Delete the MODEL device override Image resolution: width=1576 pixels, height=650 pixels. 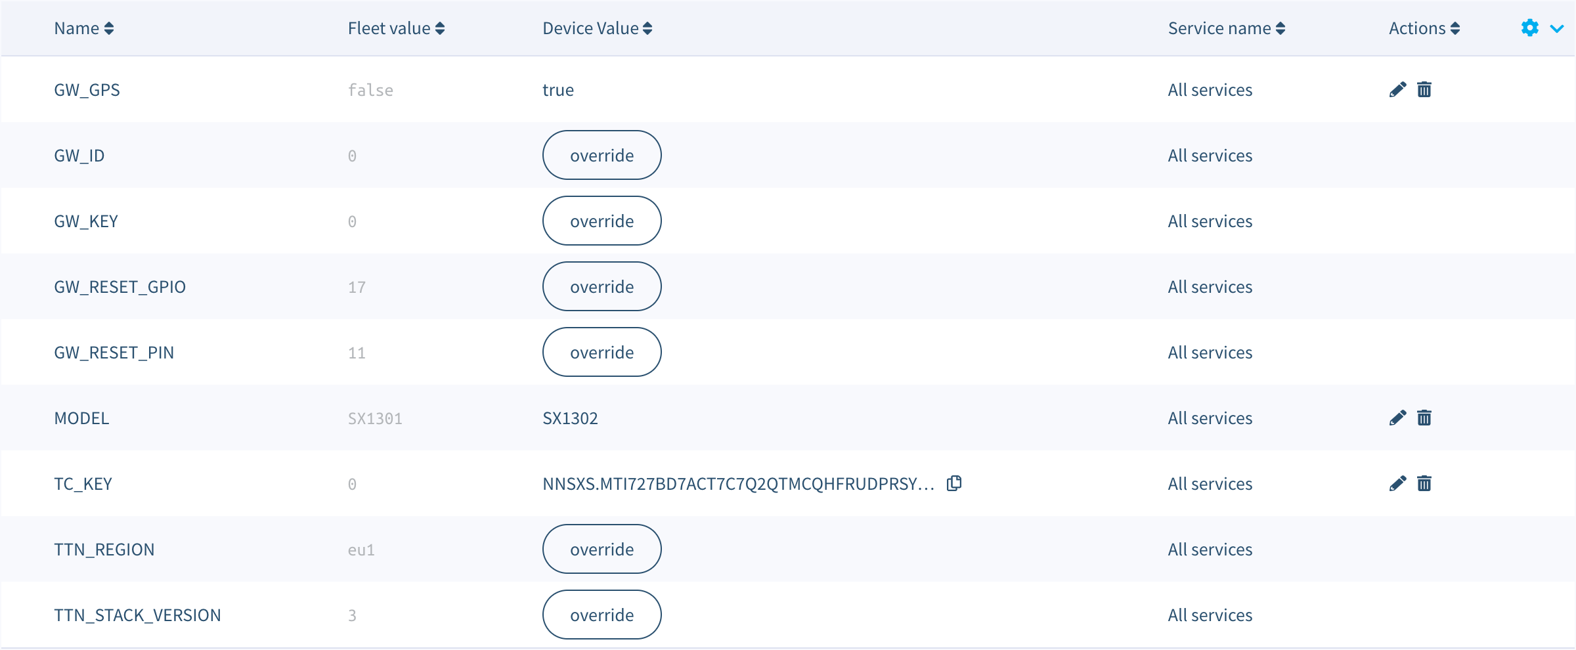click(x=1424, y=418)
